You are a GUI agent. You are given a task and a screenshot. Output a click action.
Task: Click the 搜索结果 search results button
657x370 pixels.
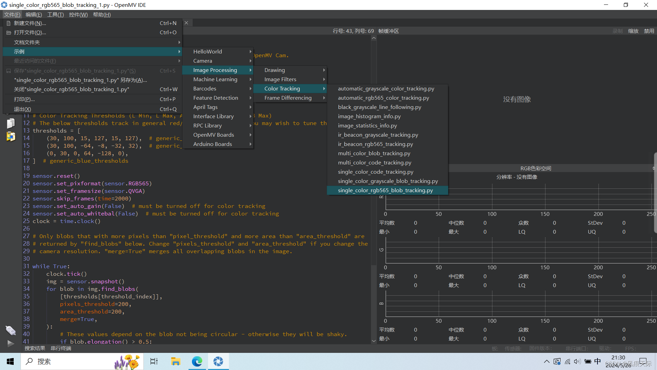click(35, 348)
